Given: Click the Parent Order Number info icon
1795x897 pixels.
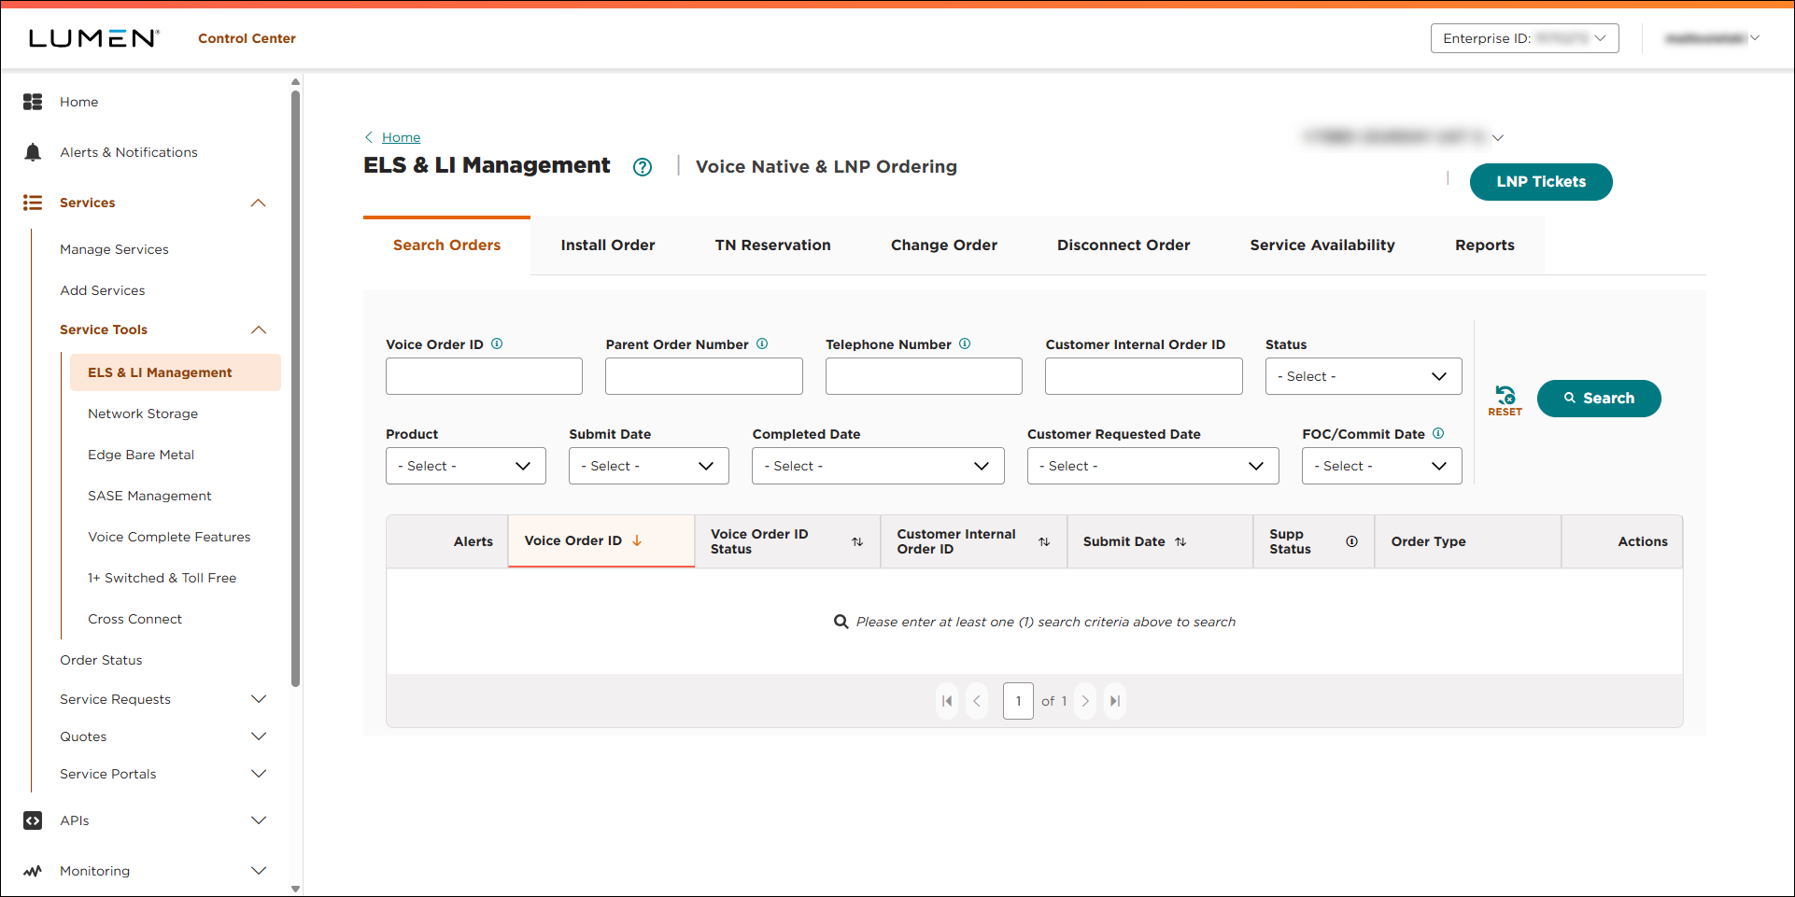Looking at the screenshot, I should pos(762,343).
